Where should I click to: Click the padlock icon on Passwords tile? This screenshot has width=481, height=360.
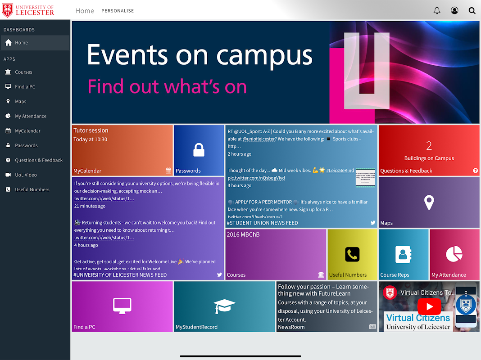point(199,150)
